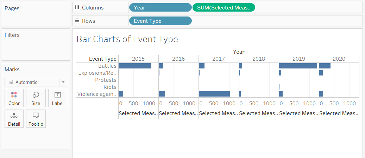Select the Year pill in Columns
Screen dimensions: 365x158
(160, 7)
